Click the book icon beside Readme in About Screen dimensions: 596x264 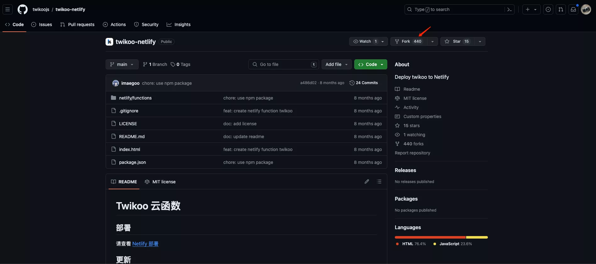pos(397,89)
